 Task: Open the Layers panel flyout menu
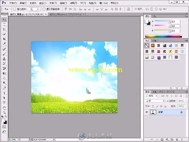186,92
